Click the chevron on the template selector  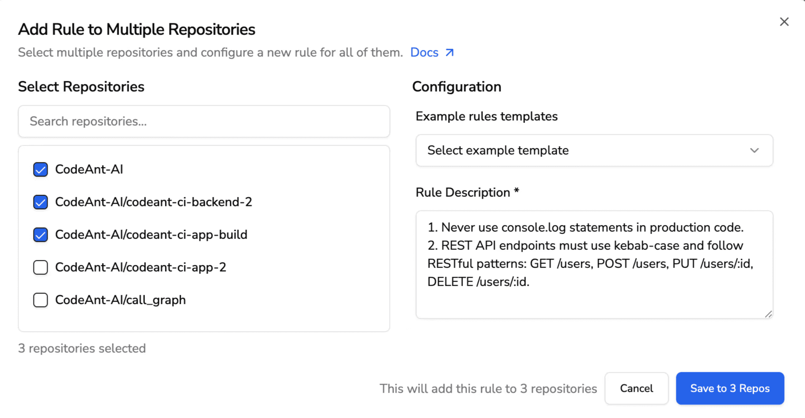click(753, 150)
